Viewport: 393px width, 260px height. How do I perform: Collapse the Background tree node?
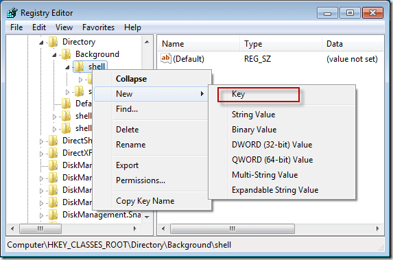coord(54,55)
